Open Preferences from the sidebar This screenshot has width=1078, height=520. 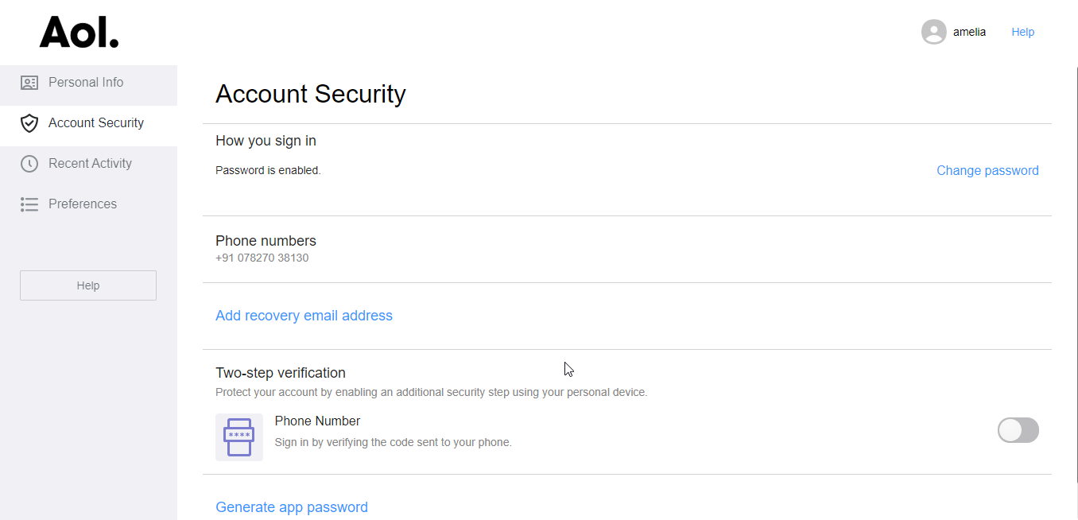[x=88, y=204]
